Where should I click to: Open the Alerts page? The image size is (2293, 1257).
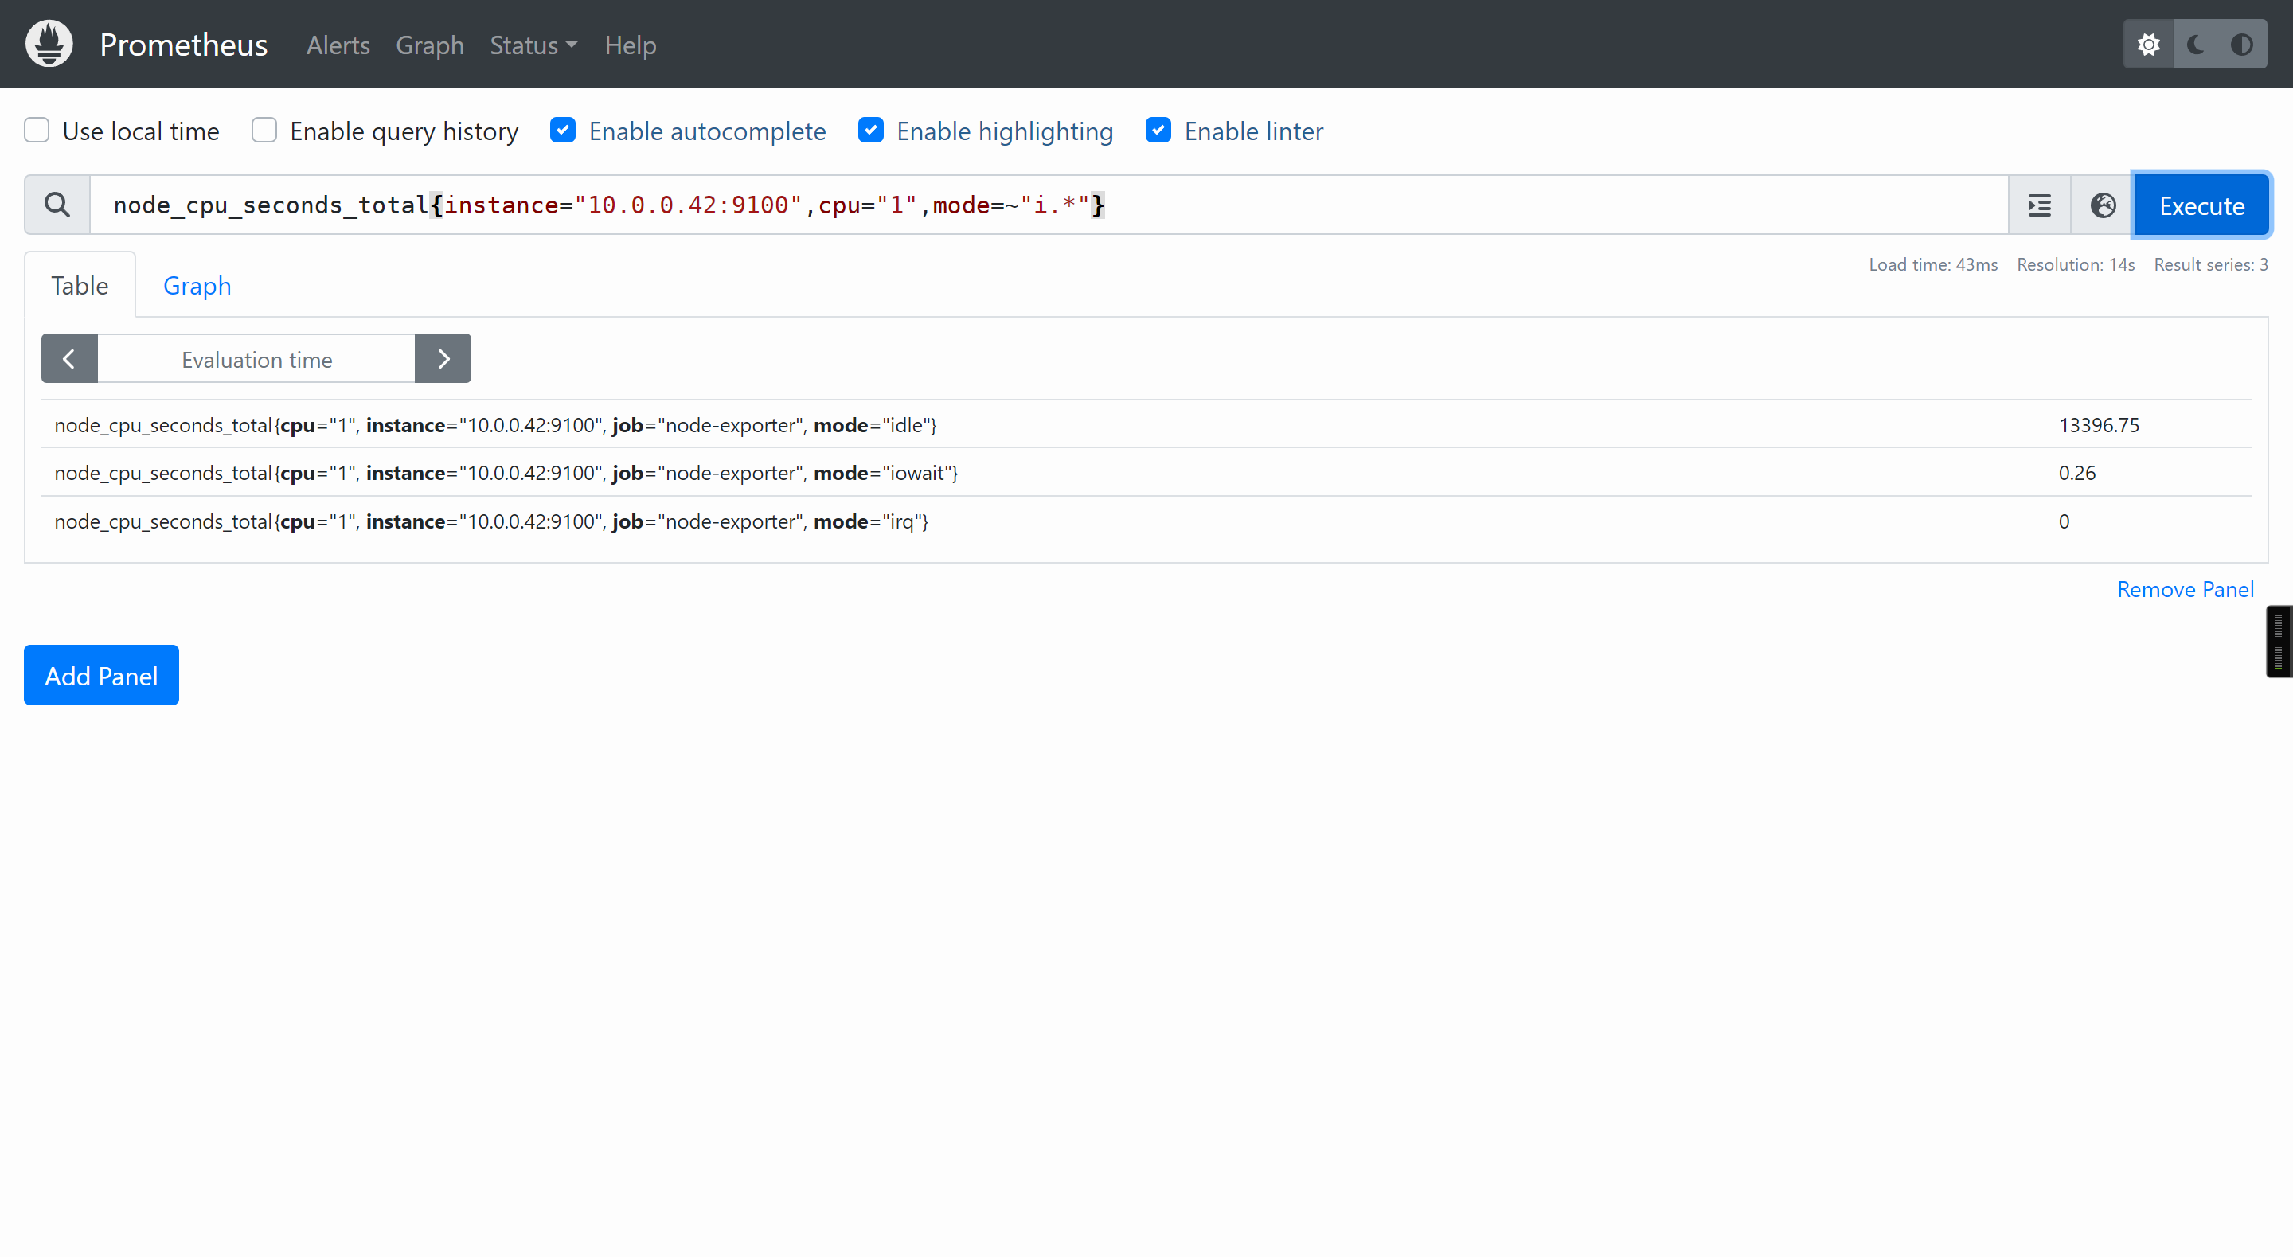338,45
